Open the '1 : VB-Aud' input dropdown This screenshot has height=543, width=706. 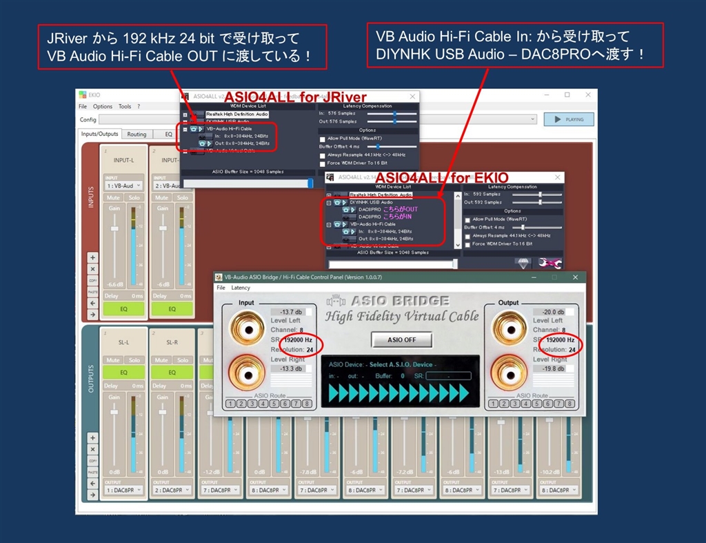(124, 186)
